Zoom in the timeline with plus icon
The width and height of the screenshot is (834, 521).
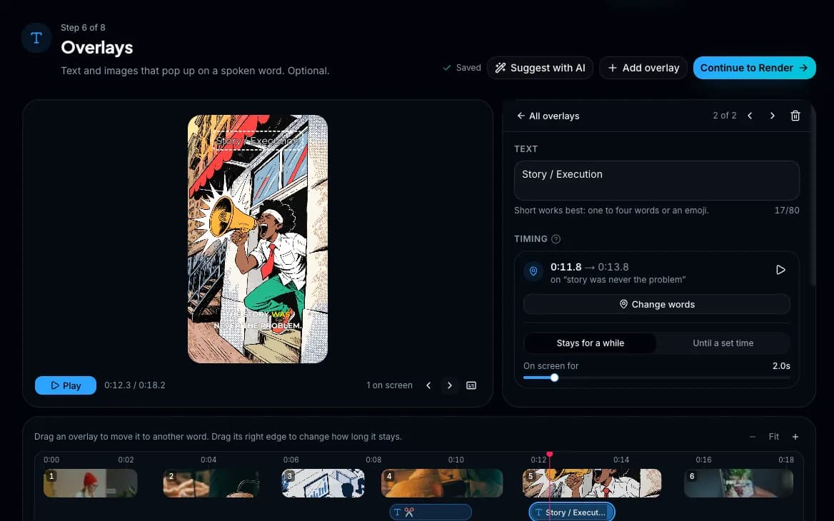(x=795, y=437)
